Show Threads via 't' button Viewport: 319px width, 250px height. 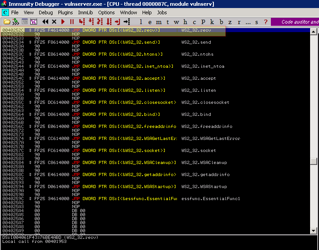(168, 22)
